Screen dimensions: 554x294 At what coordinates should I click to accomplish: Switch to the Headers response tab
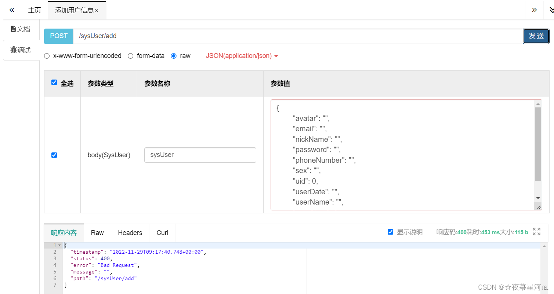[130, 233]
